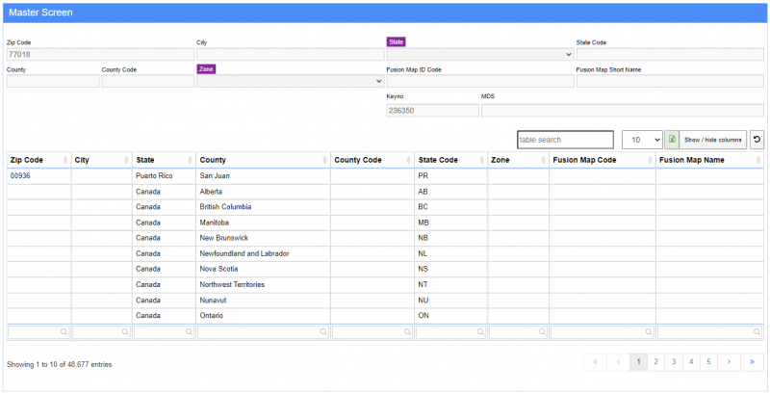The height and width of the screenshot is (393, 770).
Task: Click the reset/refresh table icon
Action: pyautogui.click(x=757, y=140)
